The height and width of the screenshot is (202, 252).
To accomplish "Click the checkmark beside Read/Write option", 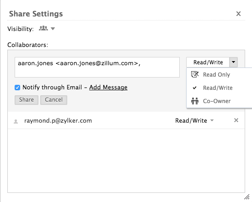I will [x=195, y=88].
